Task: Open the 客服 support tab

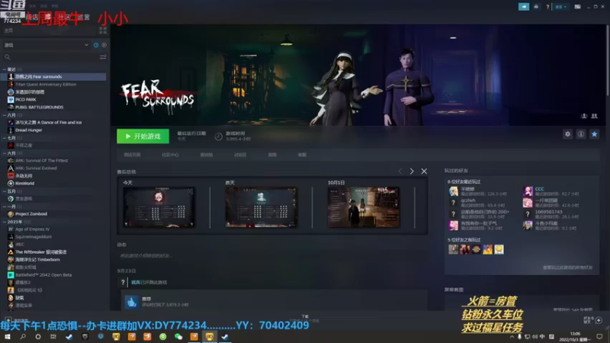Action: point(302,155)
